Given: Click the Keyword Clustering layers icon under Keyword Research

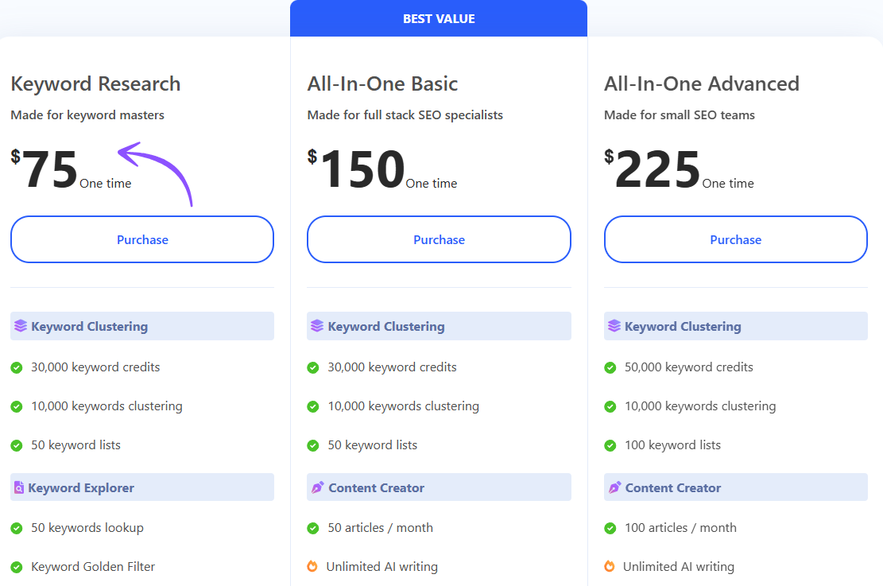Looking at the screenshot, I should [x=21, y=326].
